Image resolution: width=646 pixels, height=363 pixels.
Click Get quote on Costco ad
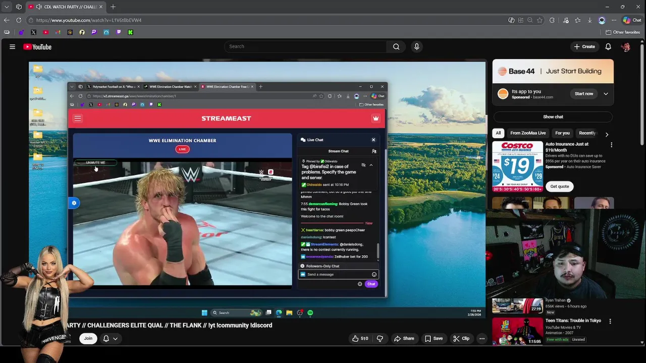559,186
